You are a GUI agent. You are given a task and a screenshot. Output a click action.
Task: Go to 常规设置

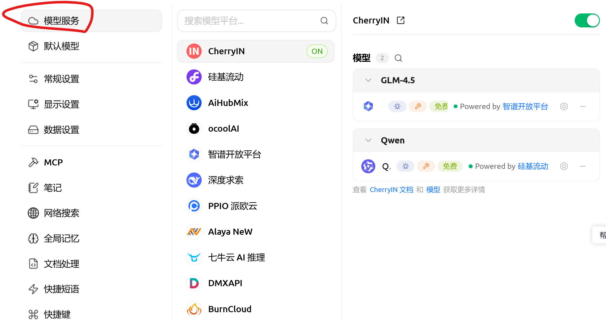tap(91, 79)
